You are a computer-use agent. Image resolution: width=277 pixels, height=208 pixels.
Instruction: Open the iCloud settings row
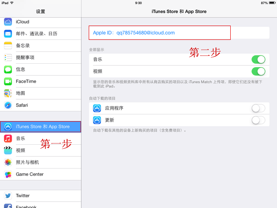click(x=40, y=22)
